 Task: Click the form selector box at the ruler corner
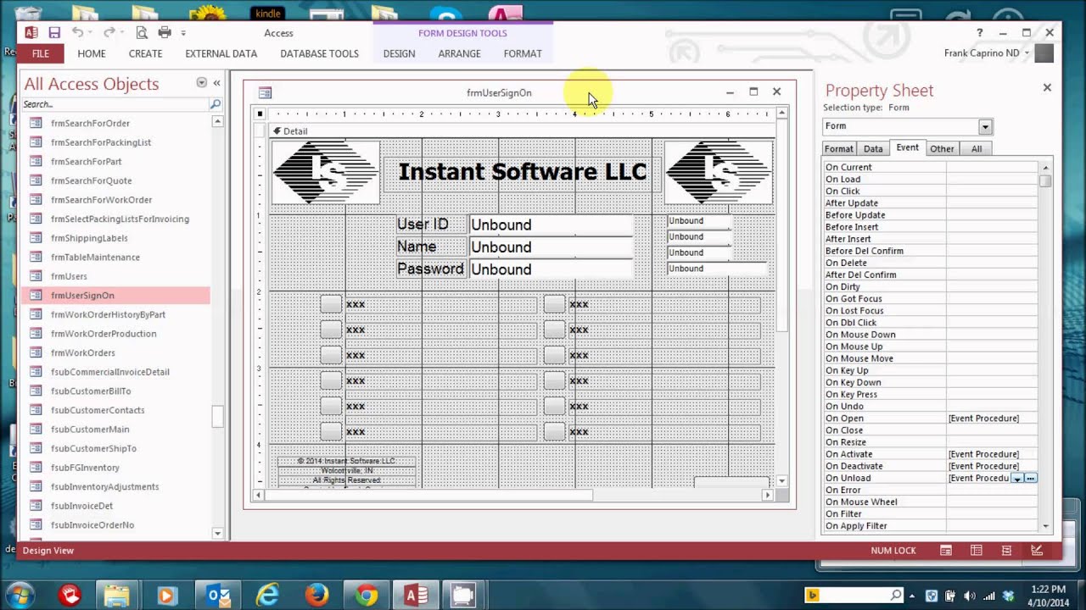260,114
